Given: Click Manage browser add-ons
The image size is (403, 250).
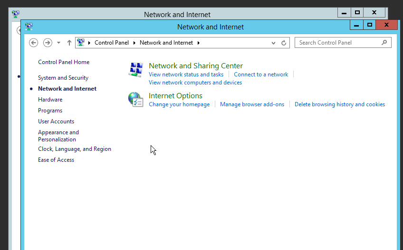Looking at the screenshot, I should click(x=252, y=104).
